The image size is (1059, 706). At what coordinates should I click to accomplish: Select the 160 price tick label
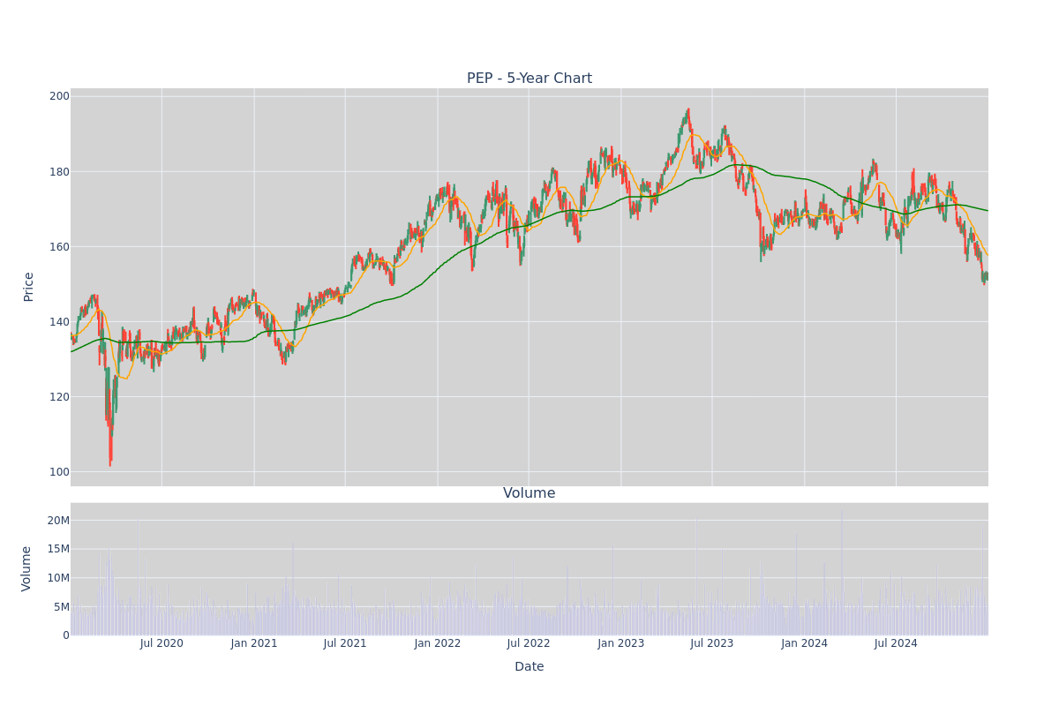click(x=59, y=246)
